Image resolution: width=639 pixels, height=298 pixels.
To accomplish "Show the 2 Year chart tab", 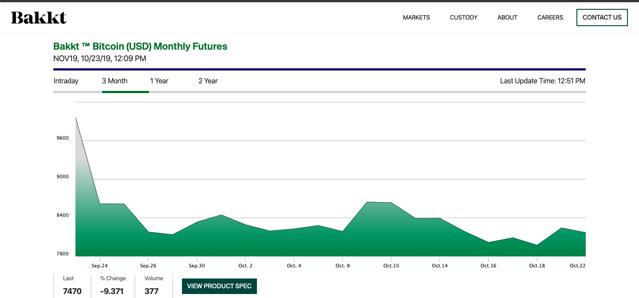I will [208, 81].
